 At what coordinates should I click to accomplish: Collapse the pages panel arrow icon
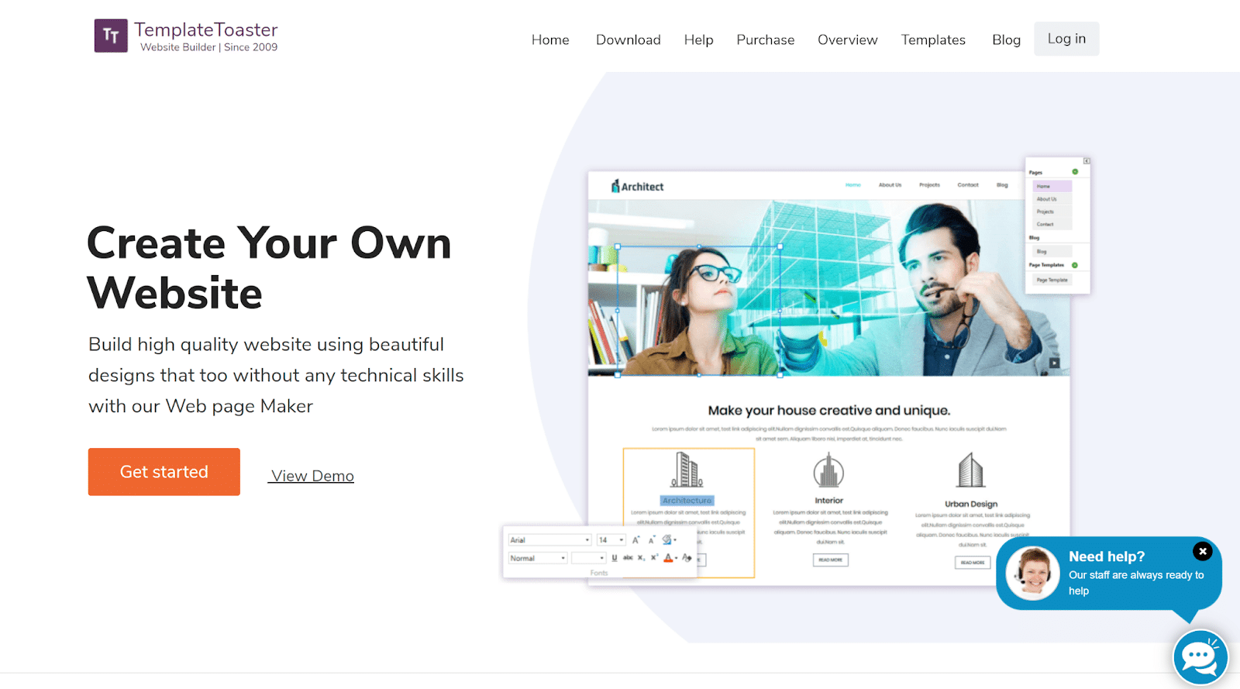point(1087,161)
